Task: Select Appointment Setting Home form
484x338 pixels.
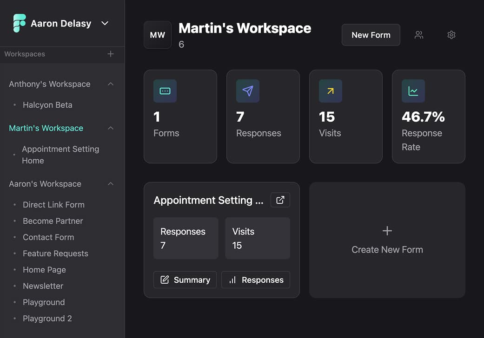Action: tap(60, 155)
